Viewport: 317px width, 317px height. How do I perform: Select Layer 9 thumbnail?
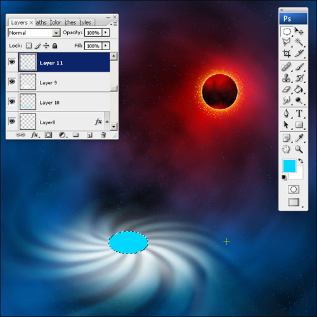28,82
